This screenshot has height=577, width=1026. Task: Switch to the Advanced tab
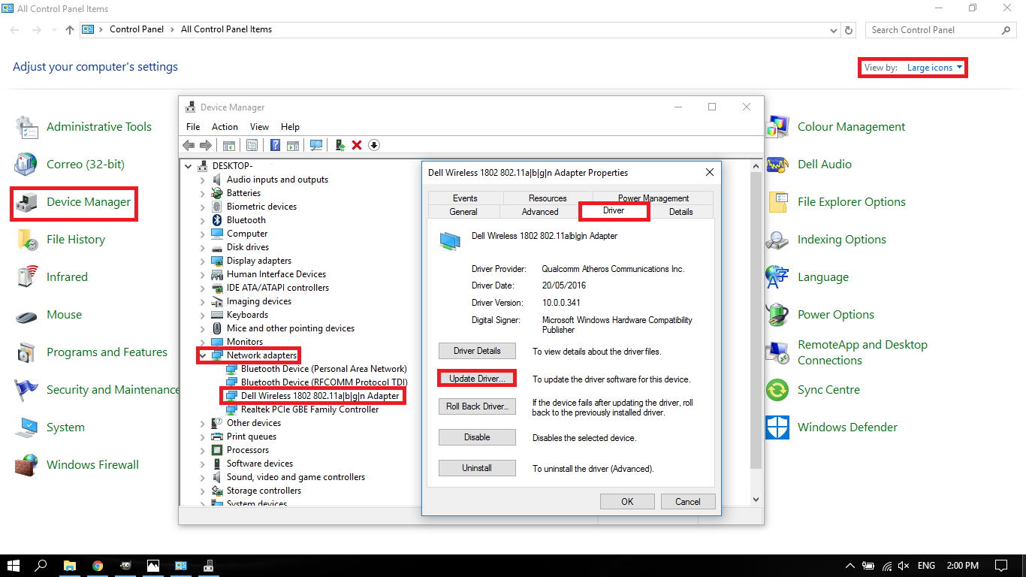pos(540,212)
